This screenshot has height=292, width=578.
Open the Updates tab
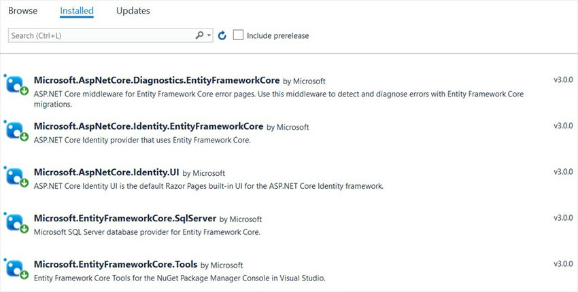coord(133,11)
